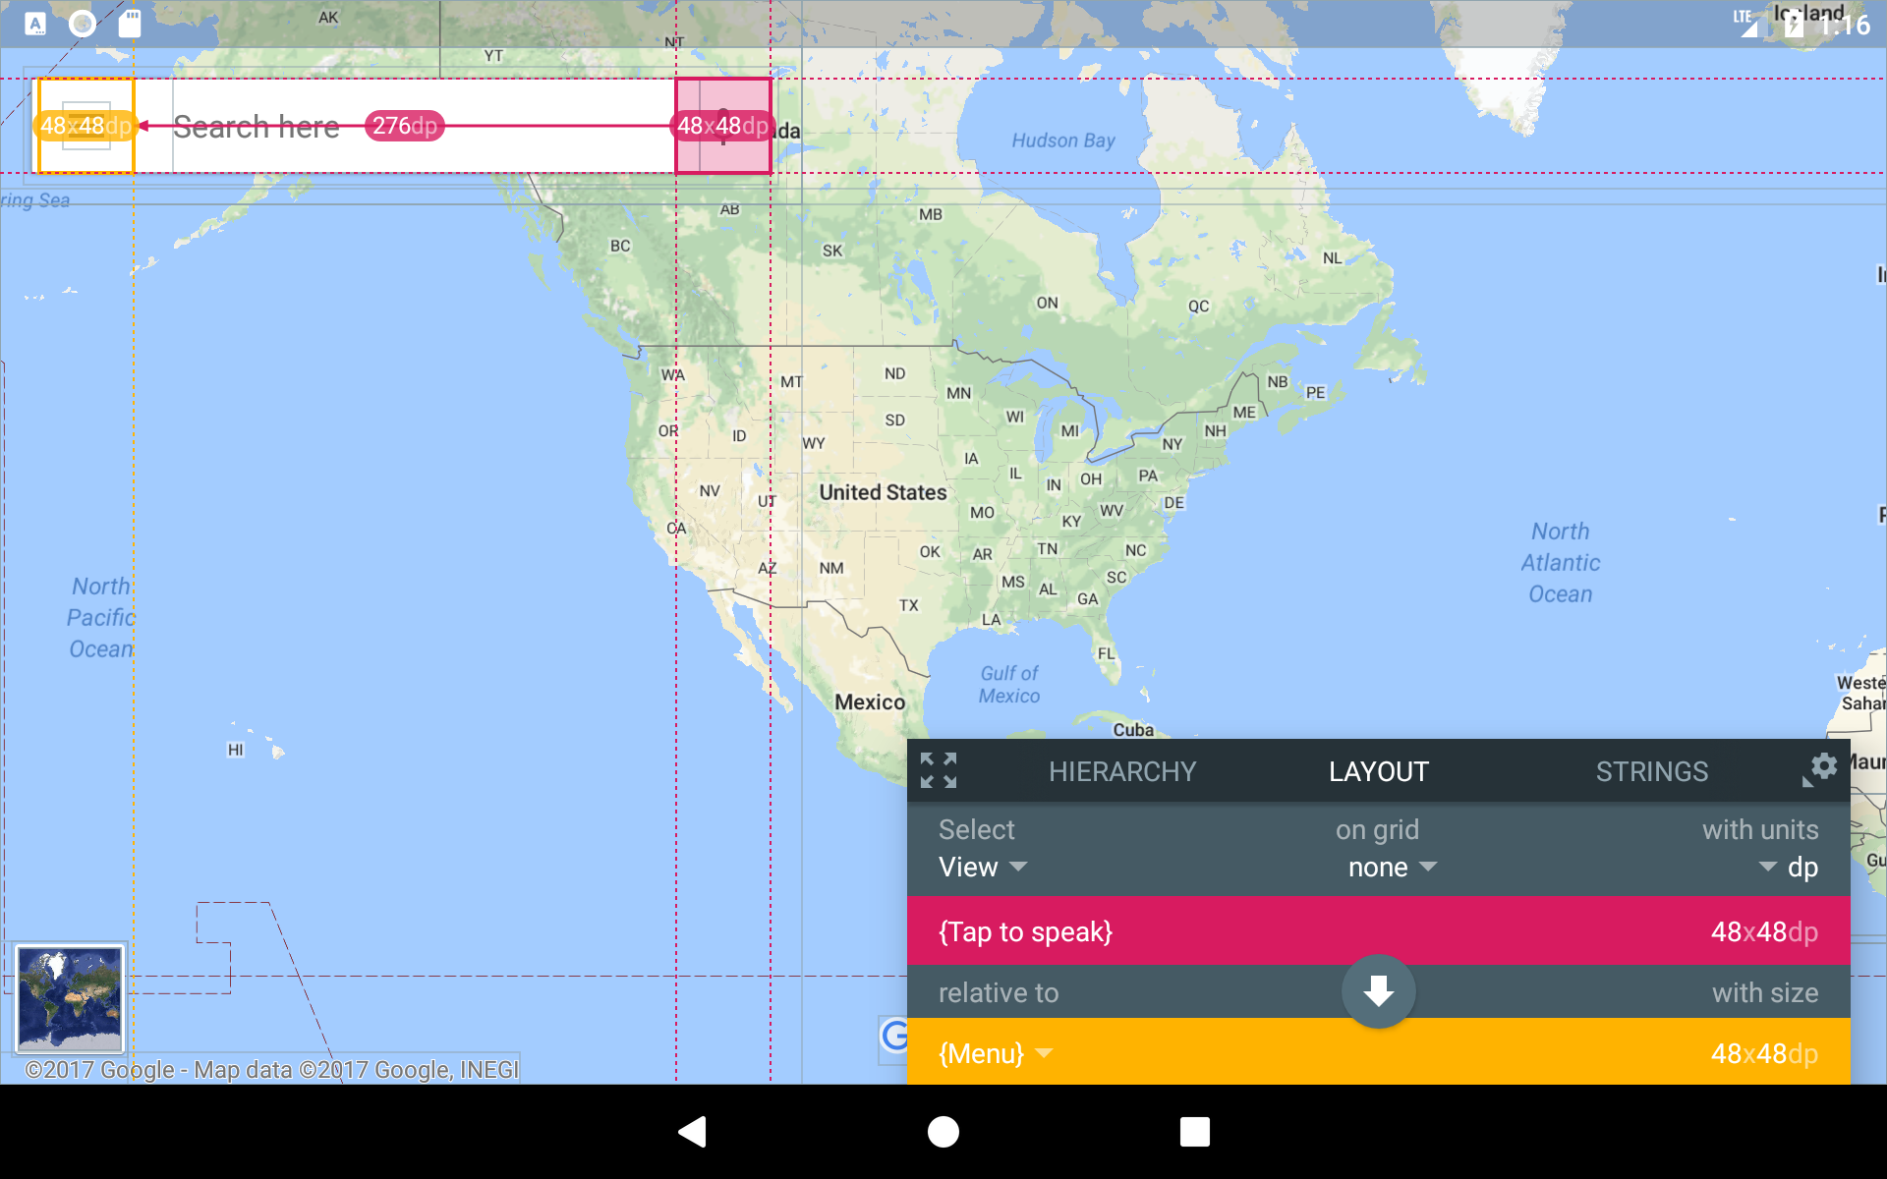
Task: Open the Select View dropdown
Action: (x=983, y=867)
